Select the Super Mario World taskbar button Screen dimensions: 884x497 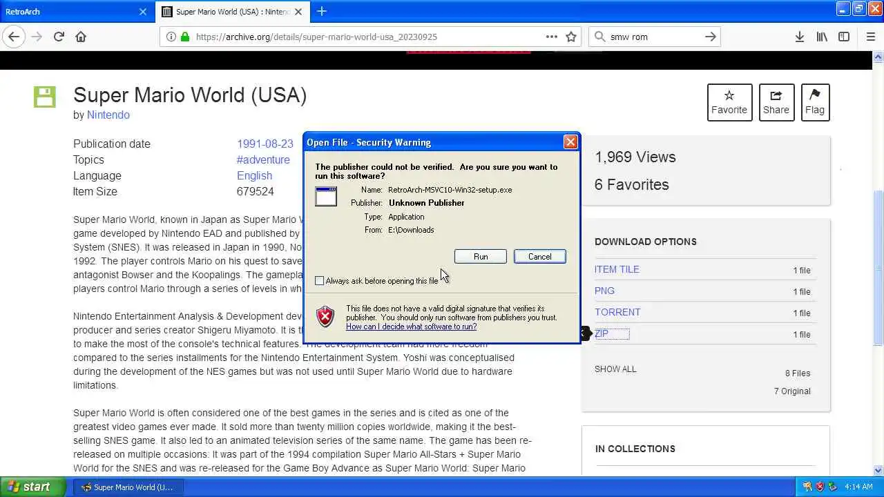point(128,487)
